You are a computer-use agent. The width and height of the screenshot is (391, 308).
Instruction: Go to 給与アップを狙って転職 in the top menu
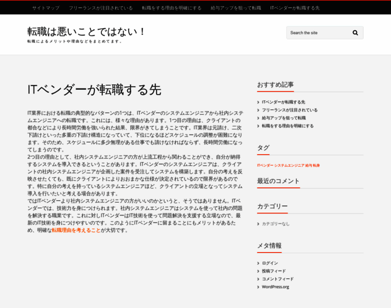coord(236,8)
